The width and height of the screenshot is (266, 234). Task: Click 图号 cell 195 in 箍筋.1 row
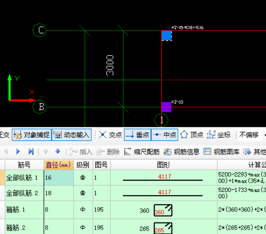point(101,210)
